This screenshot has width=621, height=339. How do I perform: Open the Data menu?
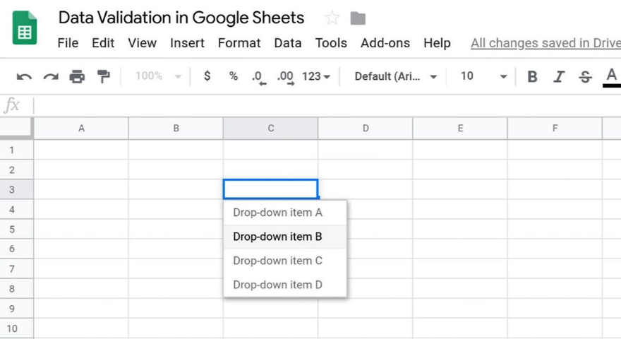pyautogui.click(x=287, y=43)
